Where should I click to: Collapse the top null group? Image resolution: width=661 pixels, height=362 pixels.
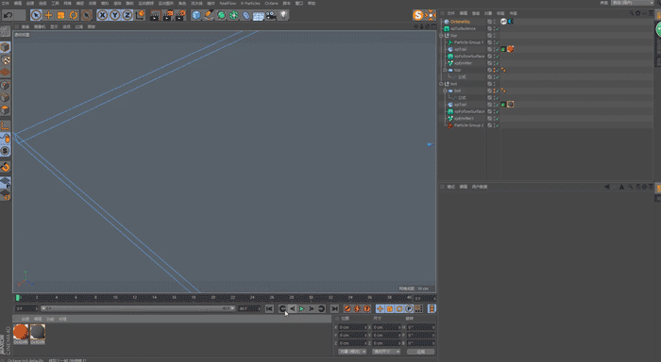(x=441, y=36)
